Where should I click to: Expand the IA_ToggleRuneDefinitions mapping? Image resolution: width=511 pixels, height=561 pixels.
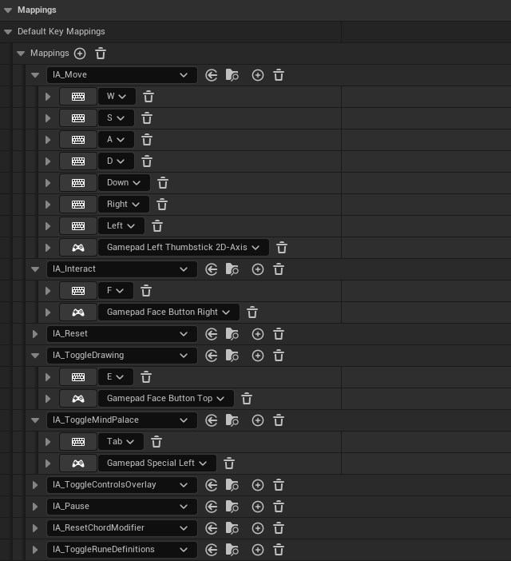tap(35, 550)
